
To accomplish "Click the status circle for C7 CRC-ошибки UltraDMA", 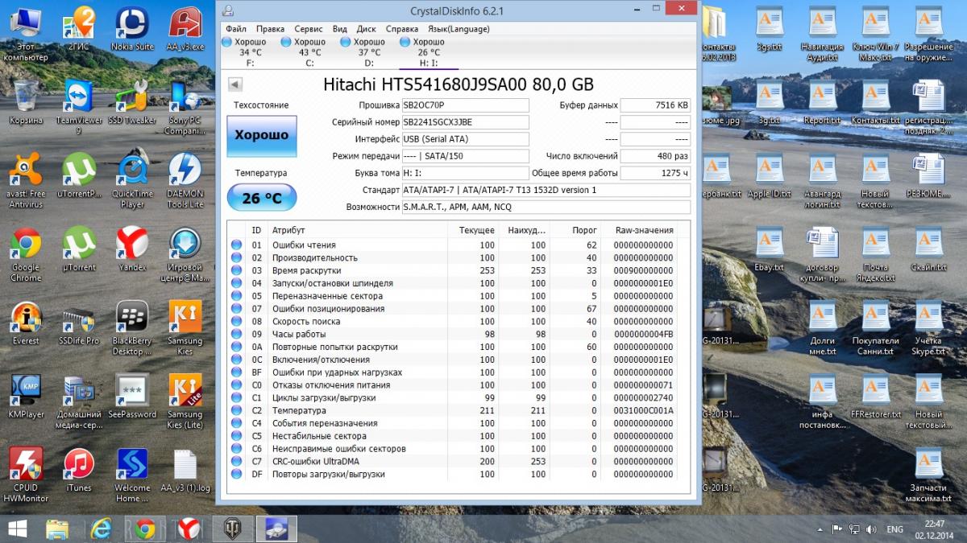I will (236, 461).
